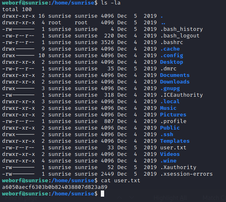The image size is (226, 202).
Task: Click the user.txt filename in the listing
Action: (173, 148)
